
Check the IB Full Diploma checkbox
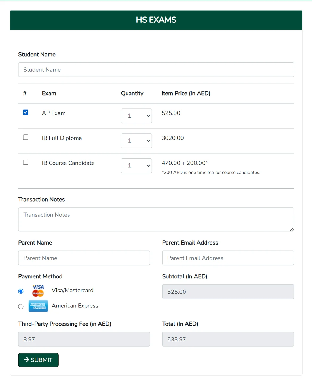26,137
